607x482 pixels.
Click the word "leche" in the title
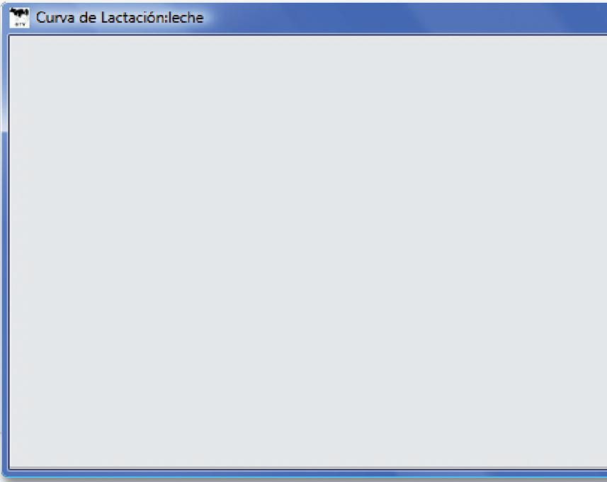pyautogui.click(x=186, y=18)
